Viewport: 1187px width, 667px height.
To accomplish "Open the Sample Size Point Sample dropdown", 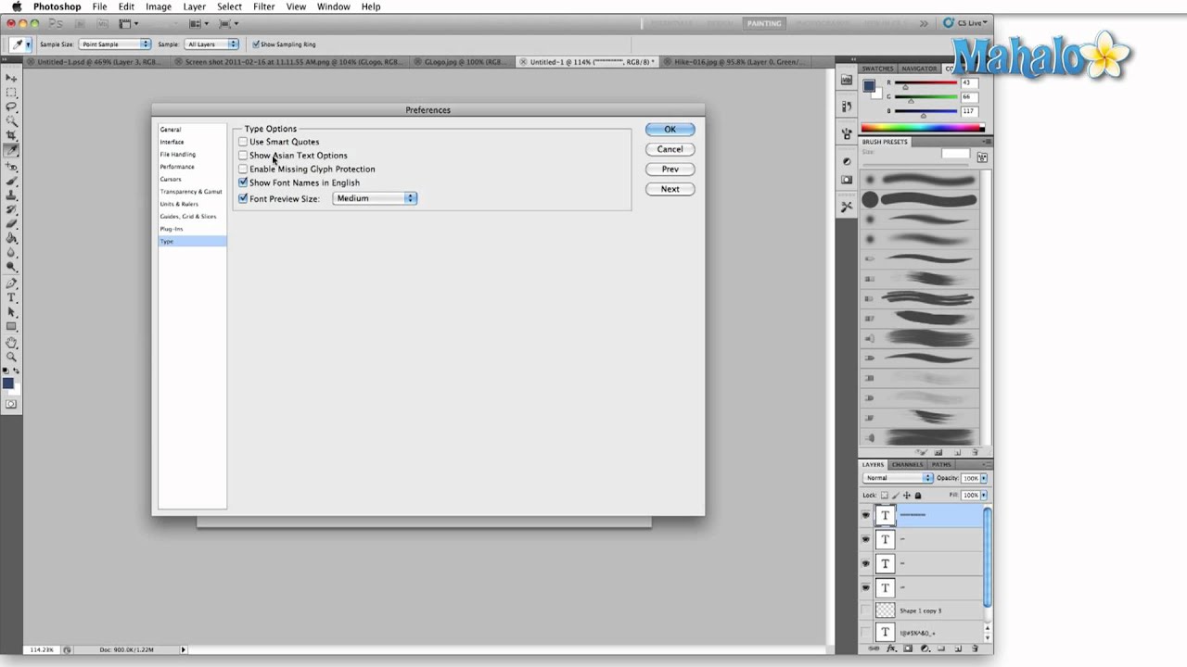I will (x=115, y=44).
